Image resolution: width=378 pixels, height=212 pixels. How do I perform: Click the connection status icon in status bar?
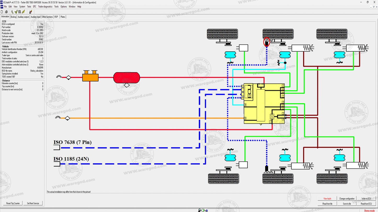203,210
